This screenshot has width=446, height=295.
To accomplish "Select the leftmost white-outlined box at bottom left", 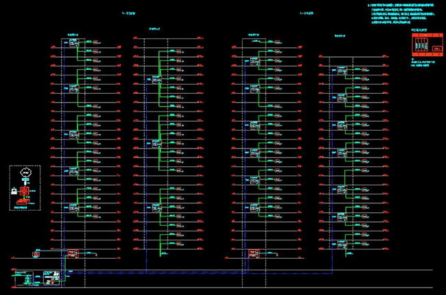I will (x=24, y=279).
